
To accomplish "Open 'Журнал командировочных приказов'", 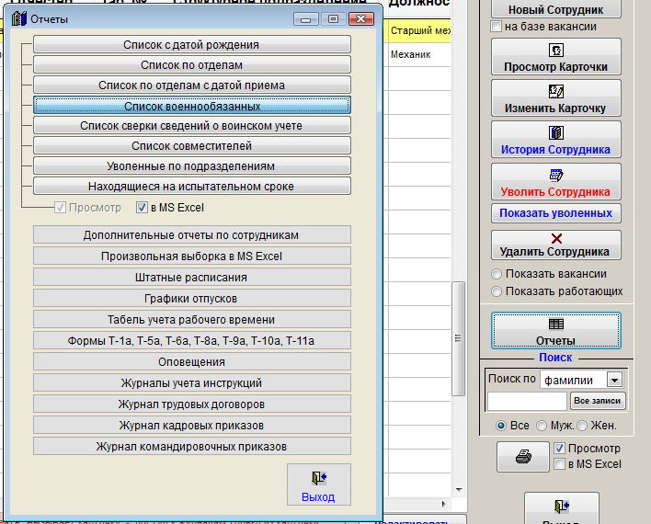I will [x=192, y=447].
